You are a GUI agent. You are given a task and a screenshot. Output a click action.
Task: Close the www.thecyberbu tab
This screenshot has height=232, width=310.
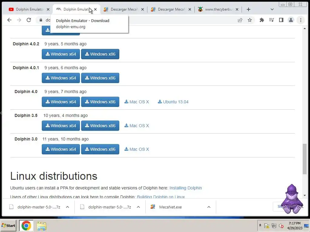[x=237, y=9]
